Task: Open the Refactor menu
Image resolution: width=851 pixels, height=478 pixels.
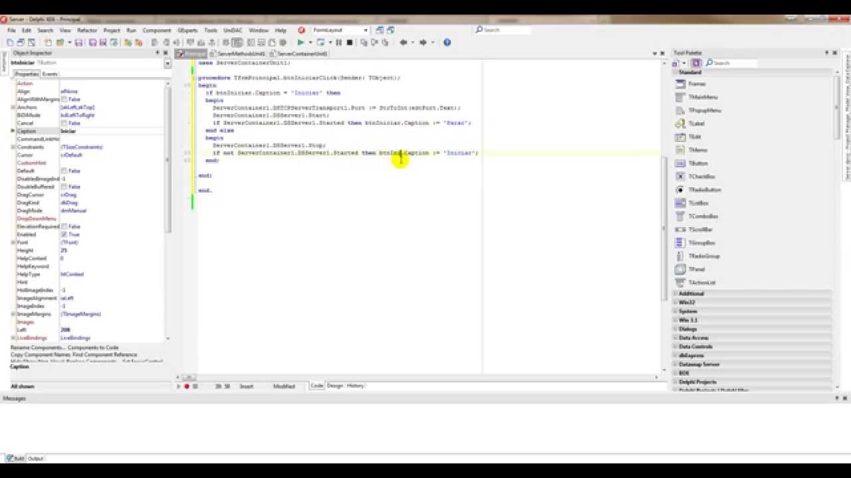Action: (87, 31)
